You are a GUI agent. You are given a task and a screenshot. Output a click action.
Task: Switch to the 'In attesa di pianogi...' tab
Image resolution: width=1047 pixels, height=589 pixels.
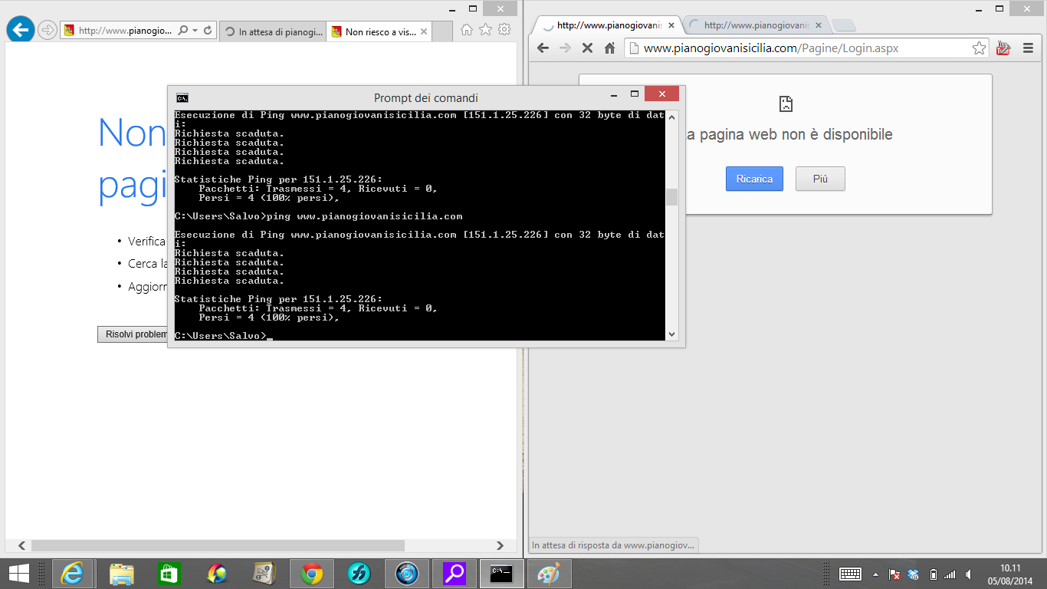(x=274, y=32)
